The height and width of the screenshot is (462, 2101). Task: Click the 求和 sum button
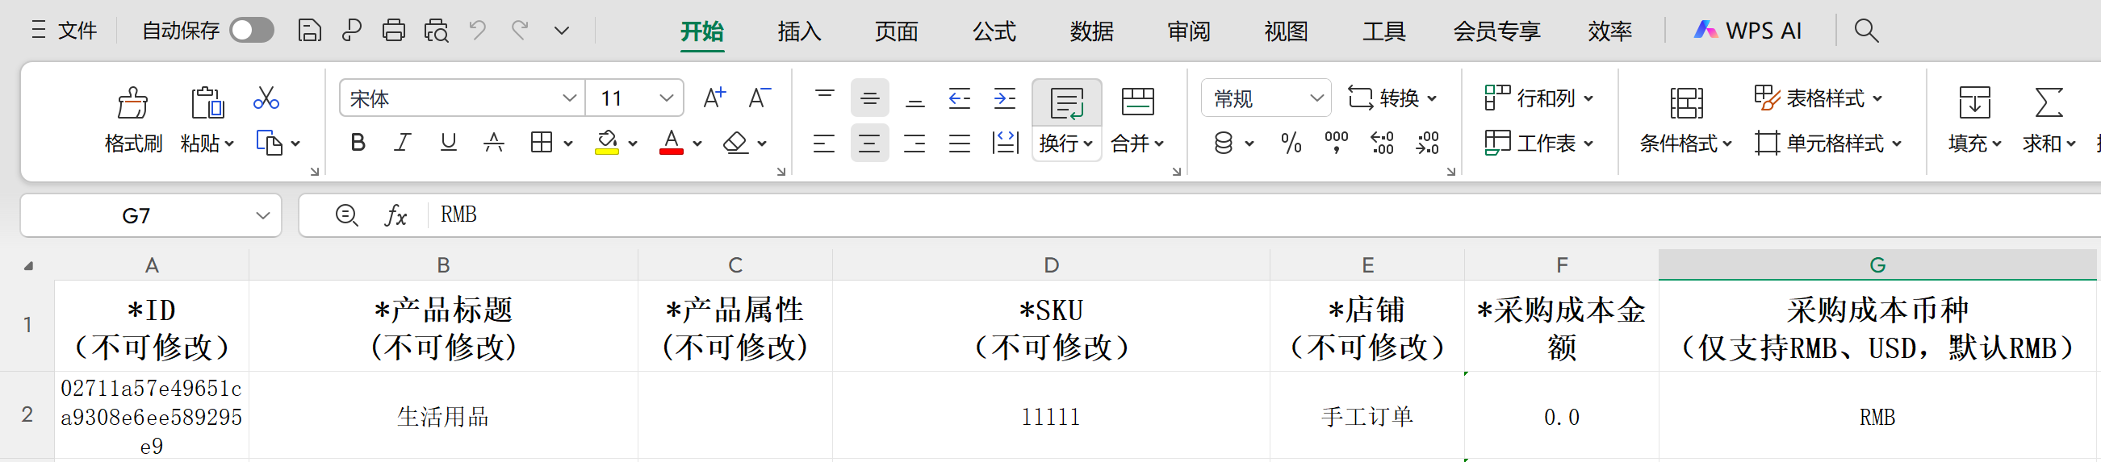coord(2049,120)
